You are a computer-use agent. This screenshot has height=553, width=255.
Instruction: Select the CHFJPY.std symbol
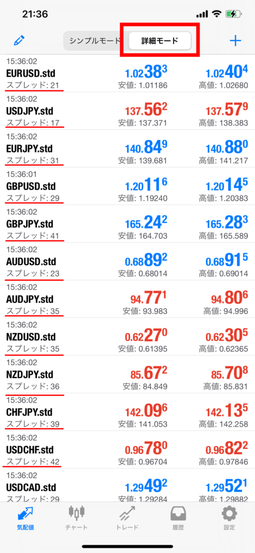pyautogui.click(x=30, y=412)
